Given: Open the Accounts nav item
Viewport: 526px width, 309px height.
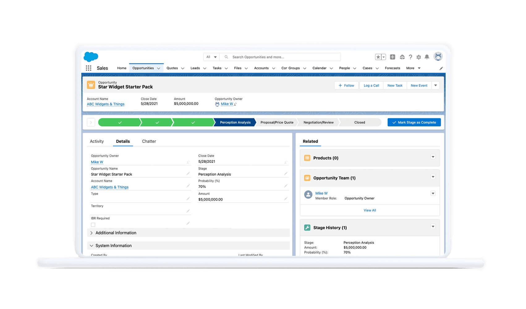Looking at the screenshot, I should pyautogui.click(x=261, y=68).
